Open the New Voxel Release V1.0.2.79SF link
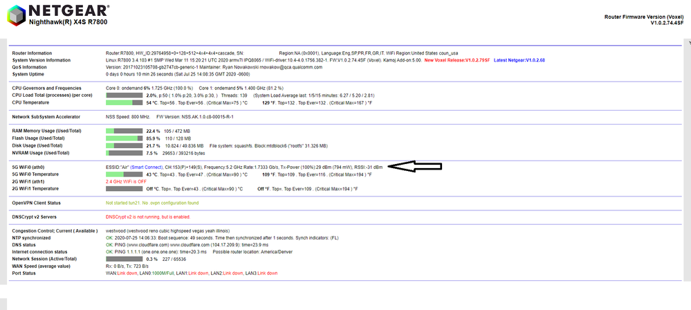The image size is (691, 310). pos(457,60)
